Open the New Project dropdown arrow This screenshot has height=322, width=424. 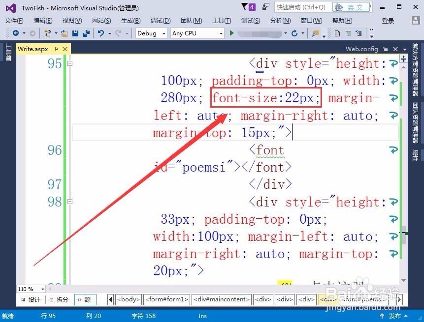(56, 33)
